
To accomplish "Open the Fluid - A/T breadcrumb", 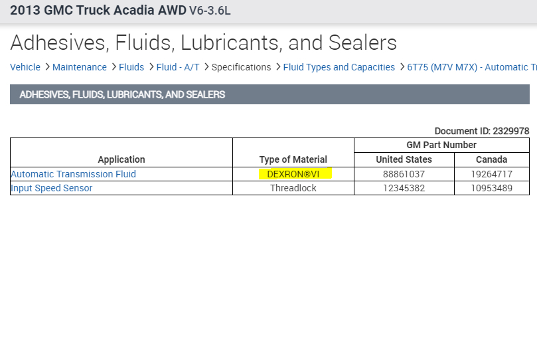I will pyautogui.click(x=178, y=67).
